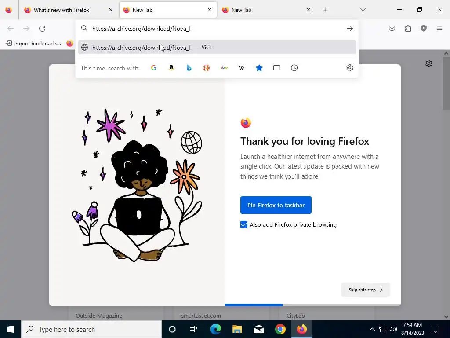This screenshot has width=450, height=338.
Task: Open Task View on taskbar
Action: [193, 329]
